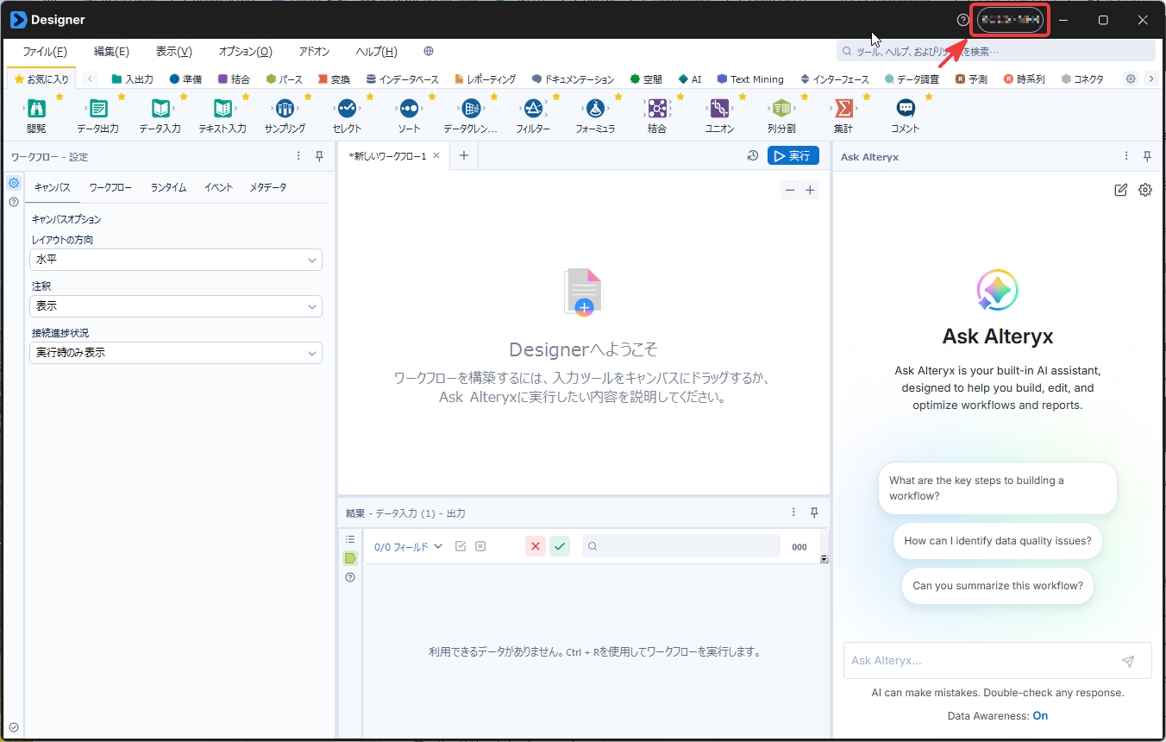Toggle Data Awareness On setting
1166x742 pixels.
point(1041,715)
